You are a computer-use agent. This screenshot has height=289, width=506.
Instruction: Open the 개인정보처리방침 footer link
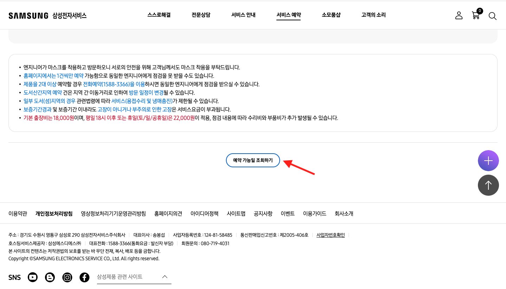(x=54, y=214)
